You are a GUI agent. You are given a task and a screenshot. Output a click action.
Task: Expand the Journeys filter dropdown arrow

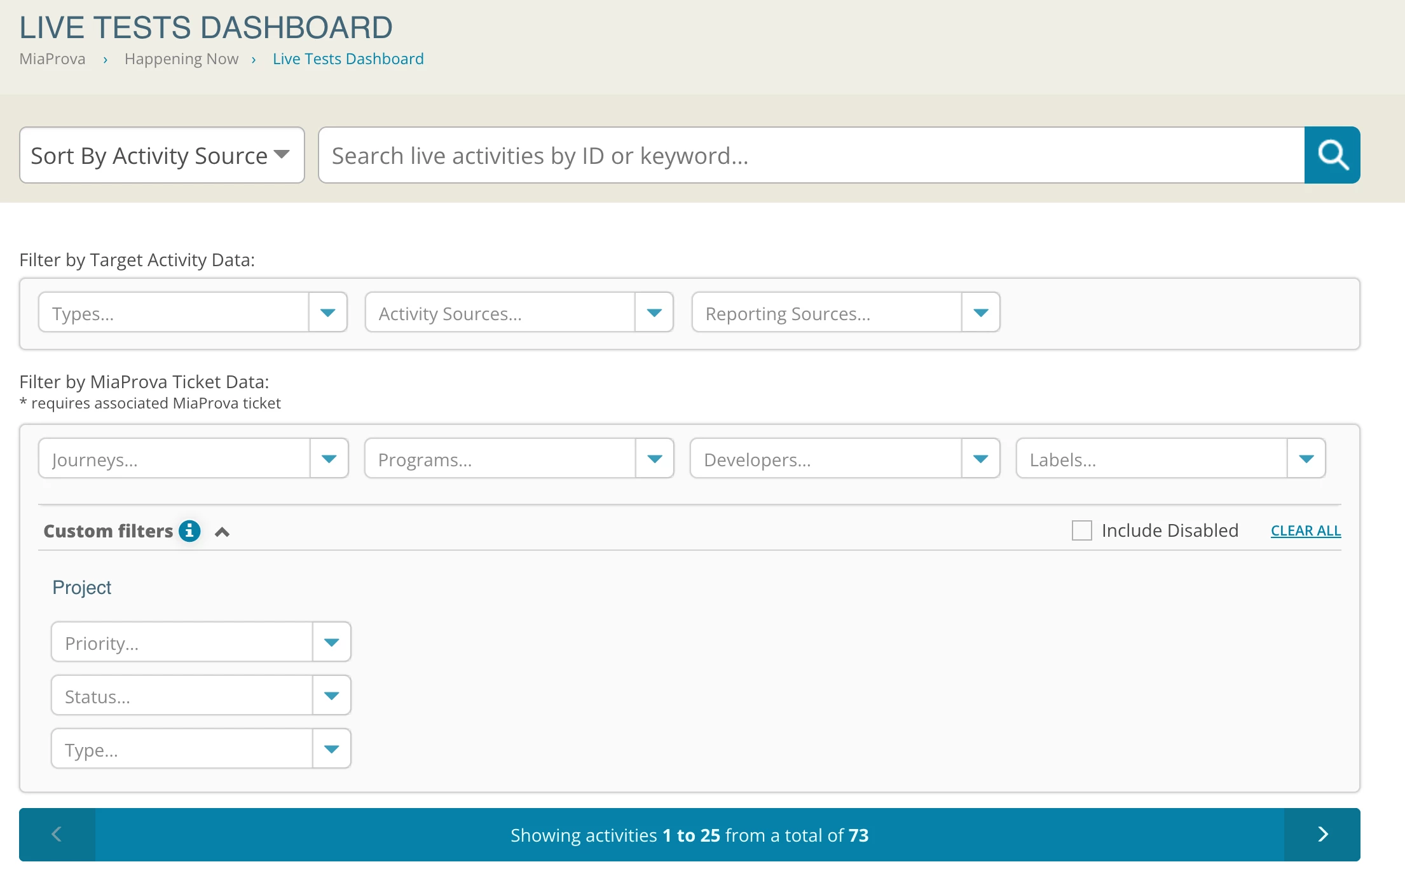(x=329, y=459)
